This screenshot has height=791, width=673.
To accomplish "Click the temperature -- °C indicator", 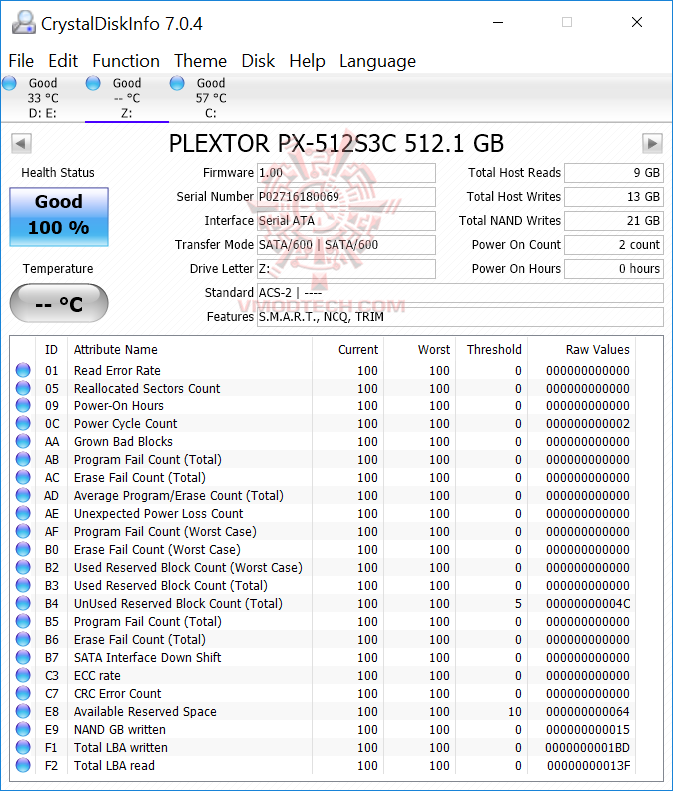I will point(59,303).
